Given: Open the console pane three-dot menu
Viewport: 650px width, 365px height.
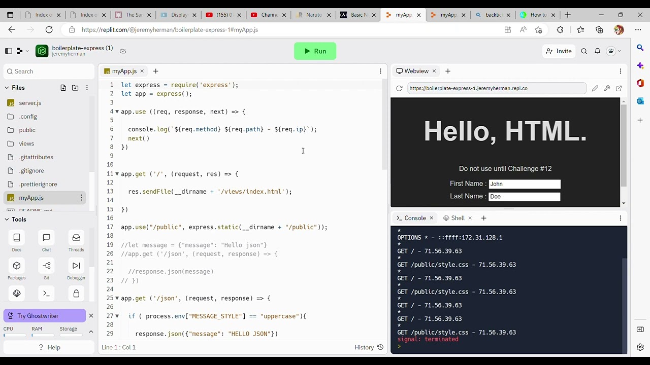Looking at the screenshot, I should tap(620, 218).
